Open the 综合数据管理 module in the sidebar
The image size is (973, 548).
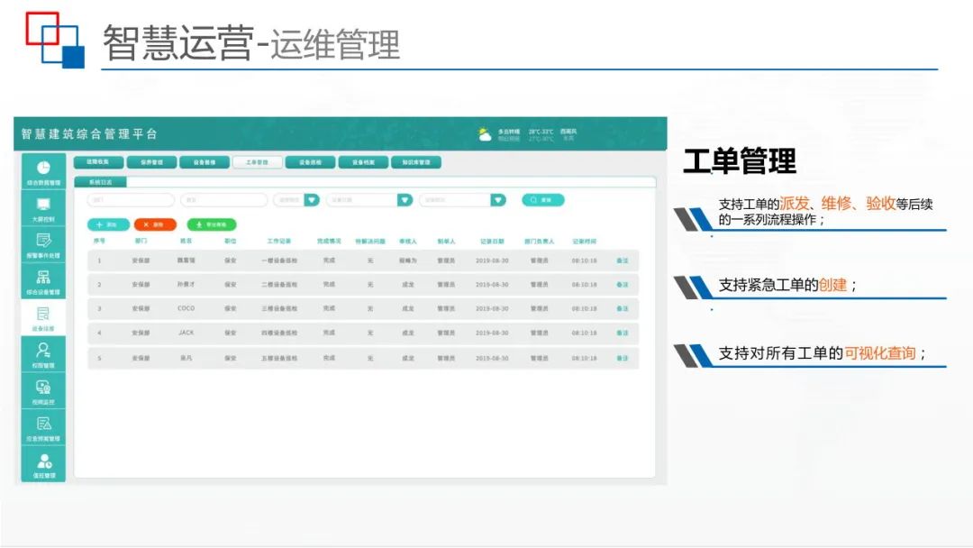tap(43, 173)
